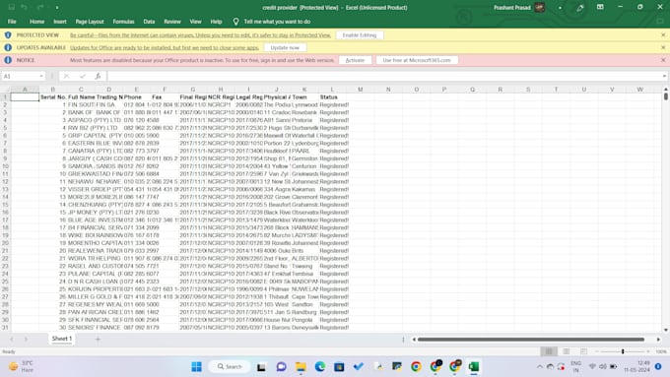Click the Update now button

coord(285,47)
